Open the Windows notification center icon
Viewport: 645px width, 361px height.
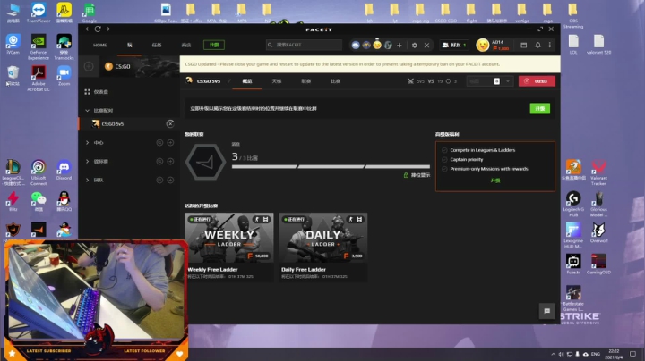(633, 354)
